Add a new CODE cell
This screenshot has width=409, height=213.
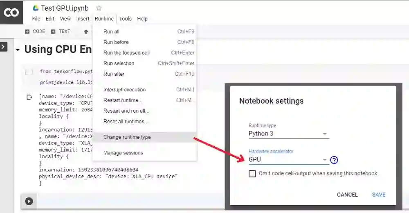(x=35, y=32)
